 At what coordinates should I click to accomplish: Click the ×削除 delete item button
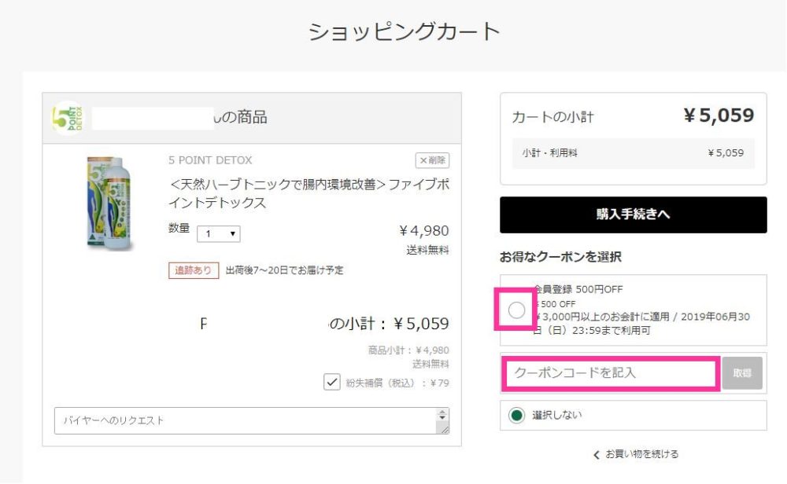pos(432,160)
